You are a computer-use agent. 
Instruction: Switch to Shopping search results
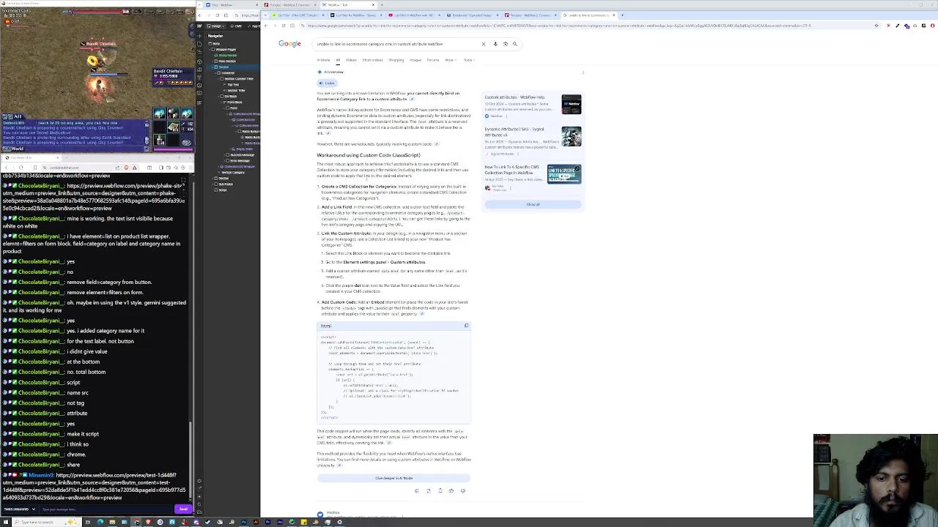(x=396, y=60)
